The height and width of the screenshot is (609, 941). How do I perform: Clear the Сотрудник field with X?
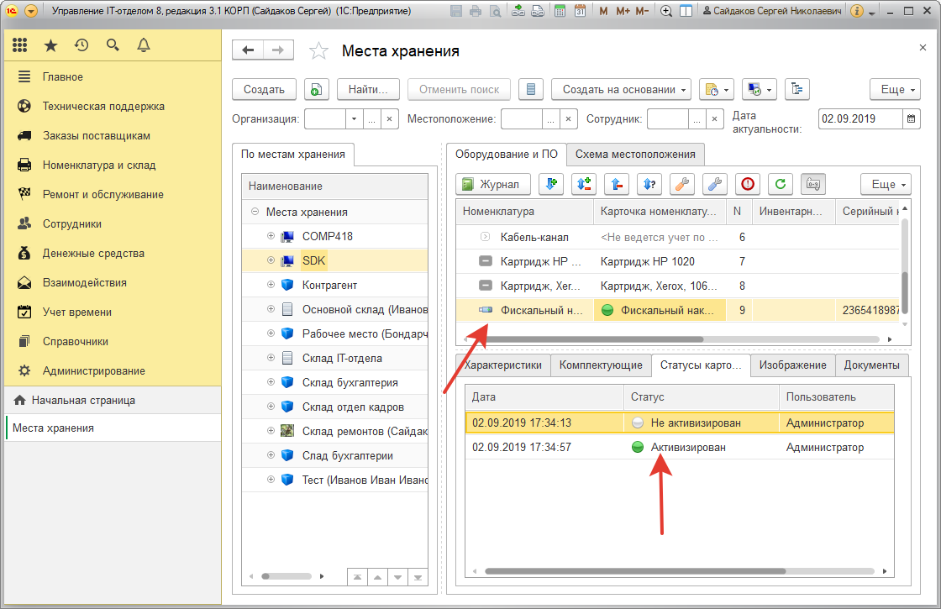click(714, 118)
